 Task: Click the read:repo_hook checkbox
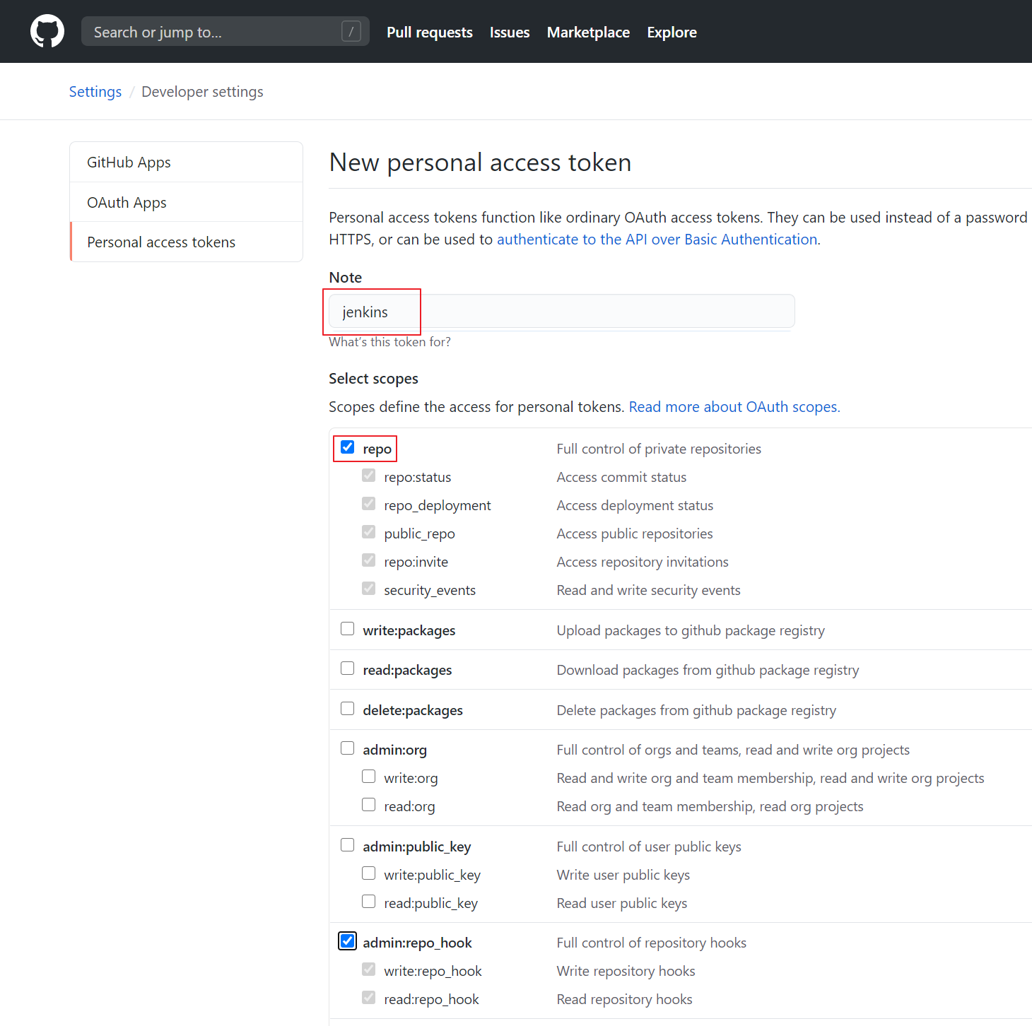pos(368,998)
